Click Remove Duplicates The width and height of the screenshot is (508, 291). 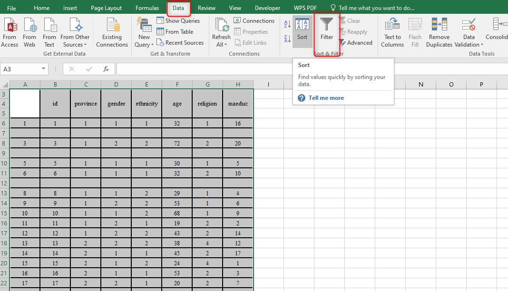click(439, 32)
